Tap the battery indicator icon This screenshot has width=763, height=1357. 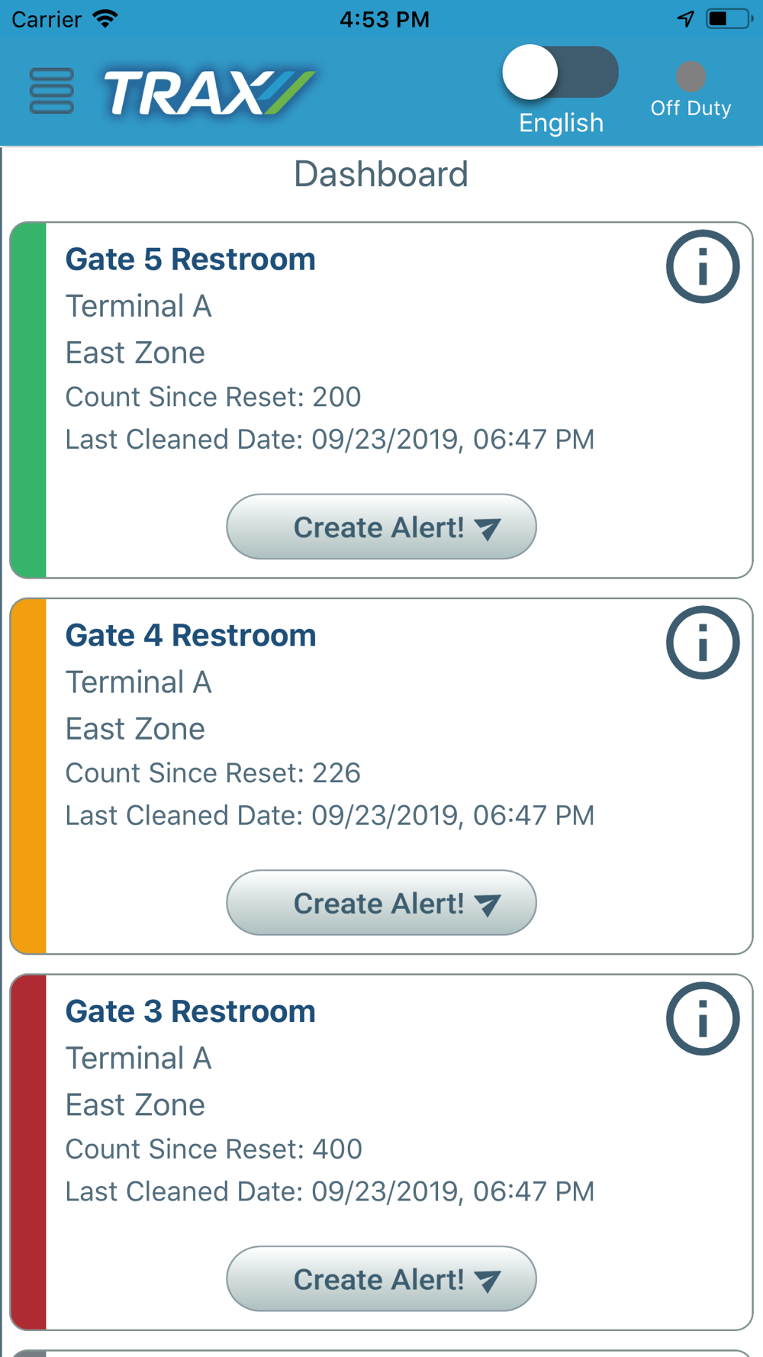pos(728,19)
